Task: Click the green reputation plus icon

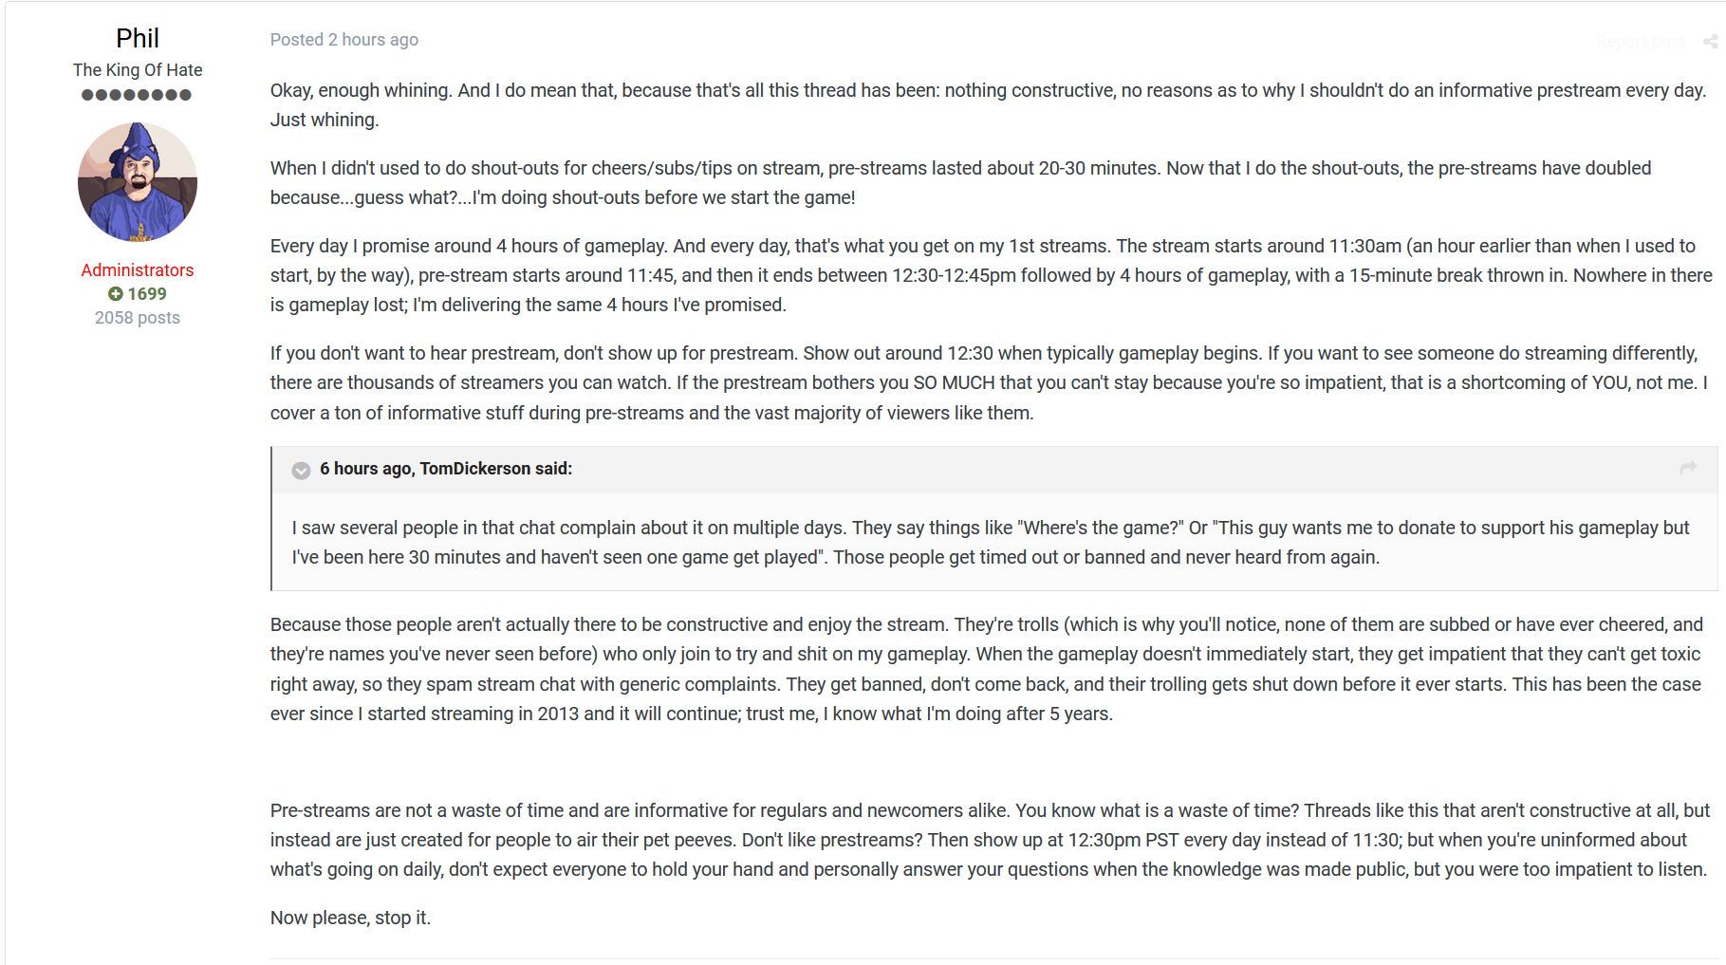Action: tap(116, 294)
